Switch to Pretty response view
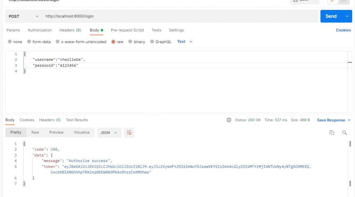The height and width of the screenshot is (197, 355). (16, 132)
